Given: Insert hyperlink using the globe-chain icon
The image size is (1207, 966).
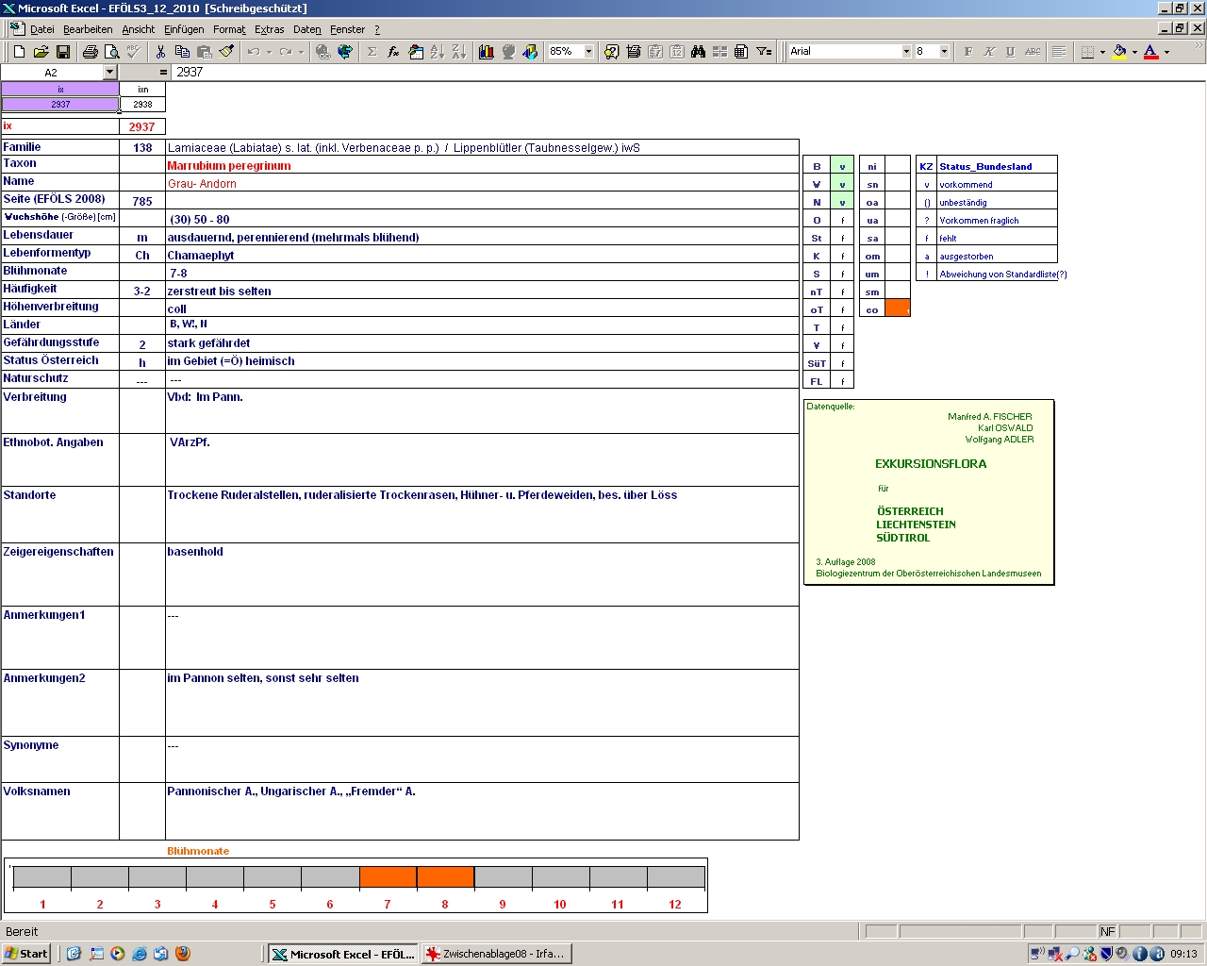Looking at the screenshot, I should [x=322, y=52].
